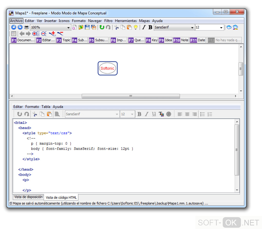
Task: Click the cloud icon next to font size
Action: tap(229, 27)
